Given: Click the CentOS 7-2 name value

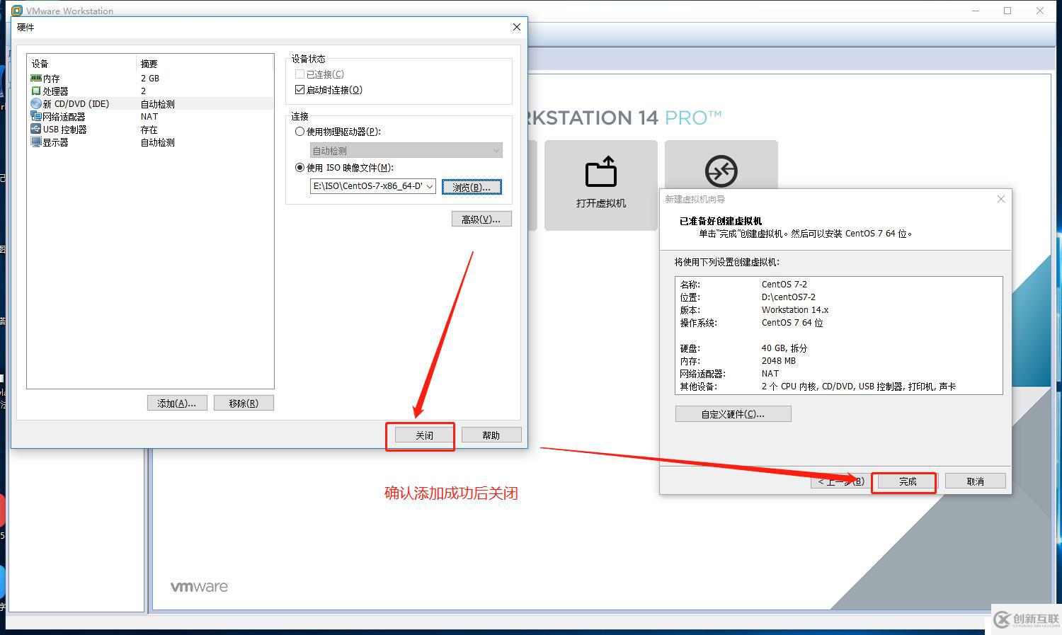Looking at the screenshot, I should (784, 285).
